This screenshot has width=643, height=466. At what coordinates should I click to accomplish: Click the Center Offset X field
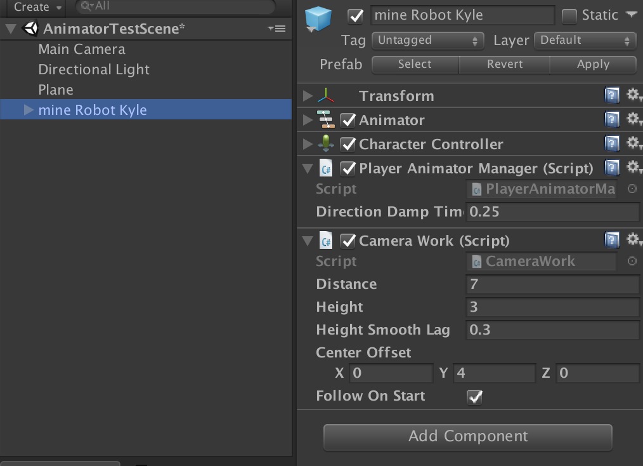coord(391,373)
